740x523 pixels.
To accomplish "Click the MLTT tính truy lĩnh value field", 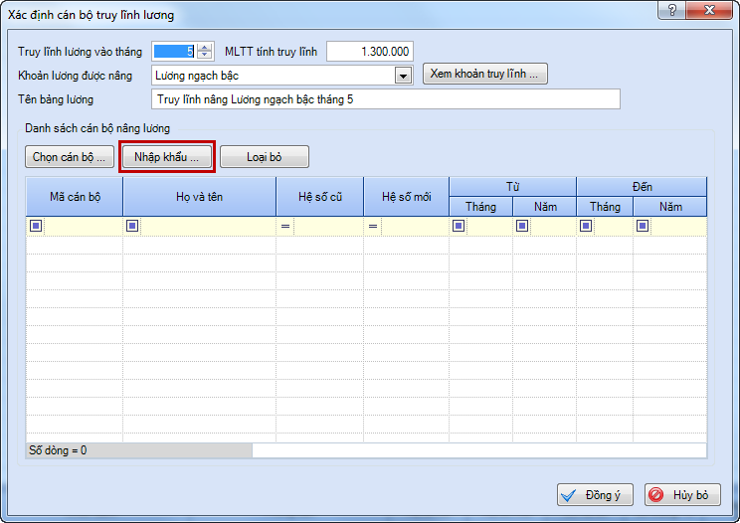I will point(370,51).
